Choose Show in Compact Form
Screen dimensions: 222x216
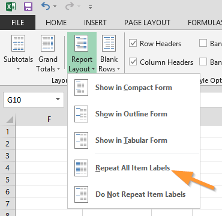coord(134,88)
